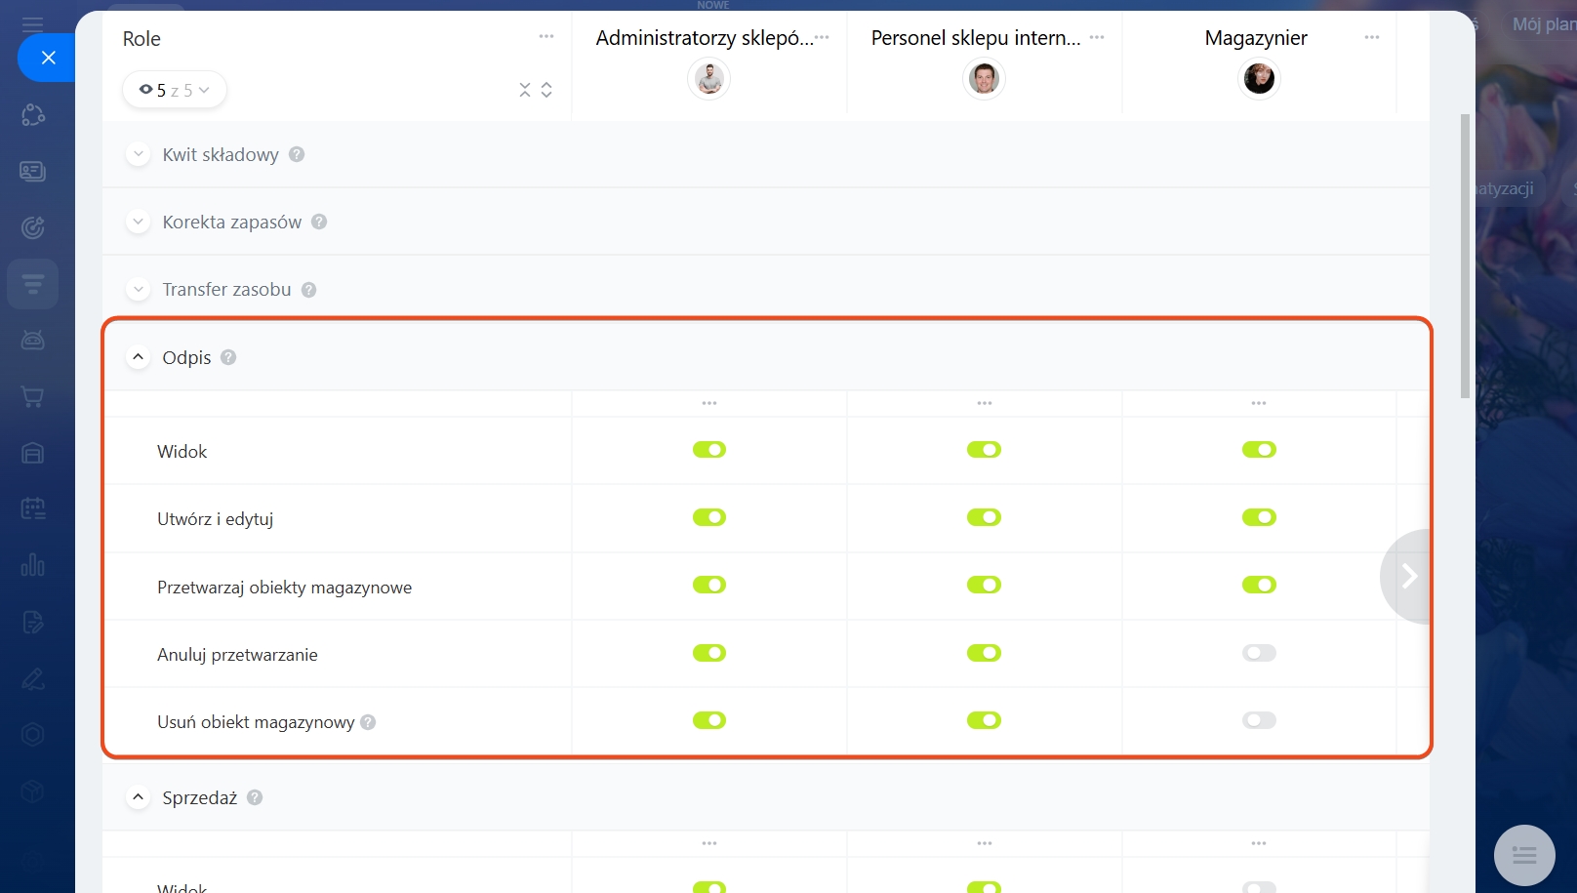This screenshot has width=1577, height=893.
Task: Open the robot assistant sidebar icon
Action: 32,340
